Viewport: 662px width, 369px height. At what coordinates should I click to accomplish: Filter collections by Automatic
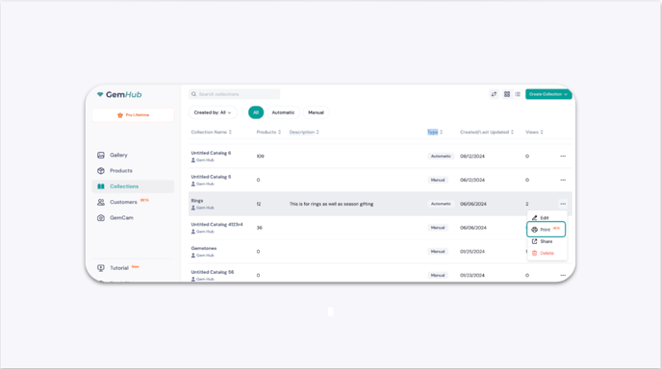pyautogui.click(x=283, y=112)
